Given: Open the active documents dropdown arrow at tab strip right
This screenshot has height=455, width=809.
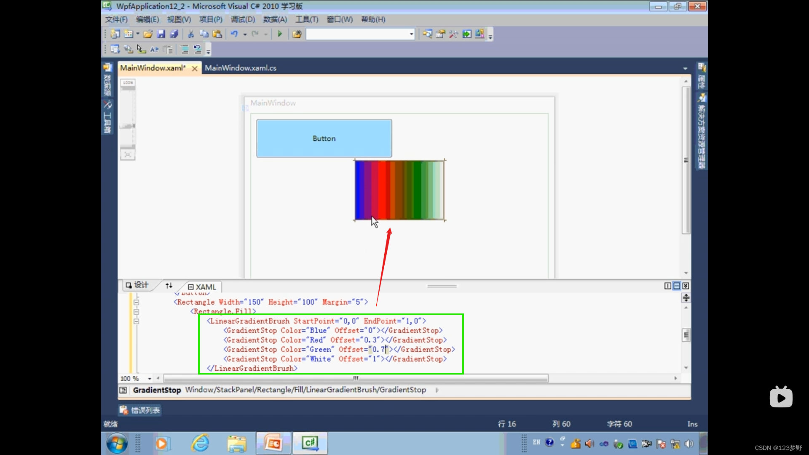Looking at the screenshot, I should click(685, 68).
